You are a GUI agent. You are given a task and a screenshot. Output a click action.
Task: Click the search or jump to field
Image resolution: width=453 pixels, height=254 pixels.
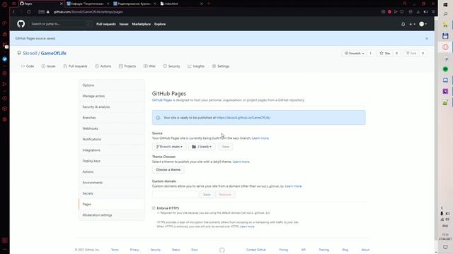click(x=60, y=24)
